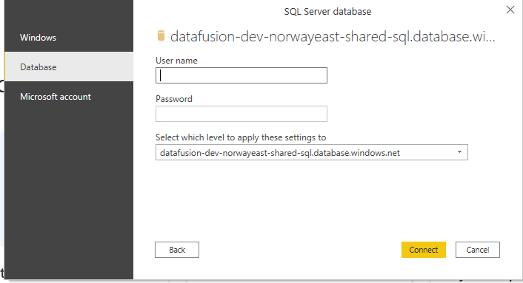Click the Password label
523x283 pixels.
coord(174,99)
